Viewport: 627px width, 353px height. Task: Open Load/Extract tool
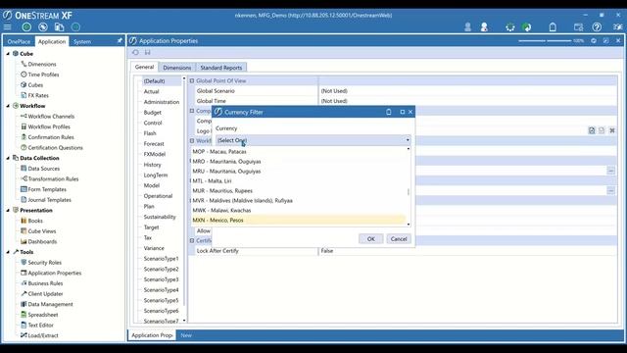[43, 335]
